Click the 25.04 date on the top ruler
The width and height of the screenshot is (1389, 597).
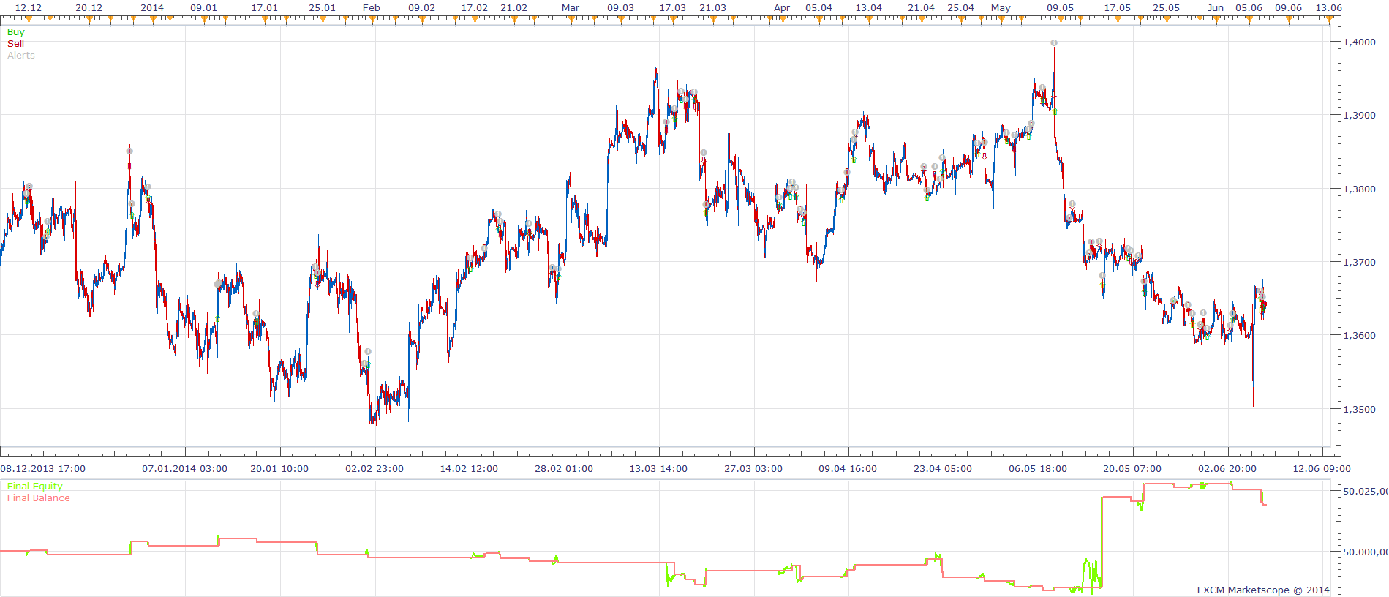coord(961,8)
